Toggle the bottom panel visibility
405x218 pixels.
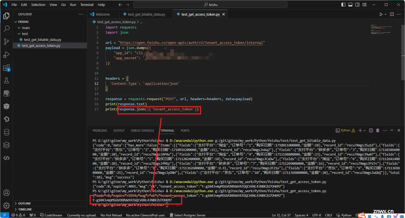[350, 5]
